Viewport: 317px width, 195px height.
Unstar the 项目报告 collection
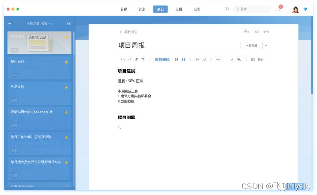click(x=66, y=37)
